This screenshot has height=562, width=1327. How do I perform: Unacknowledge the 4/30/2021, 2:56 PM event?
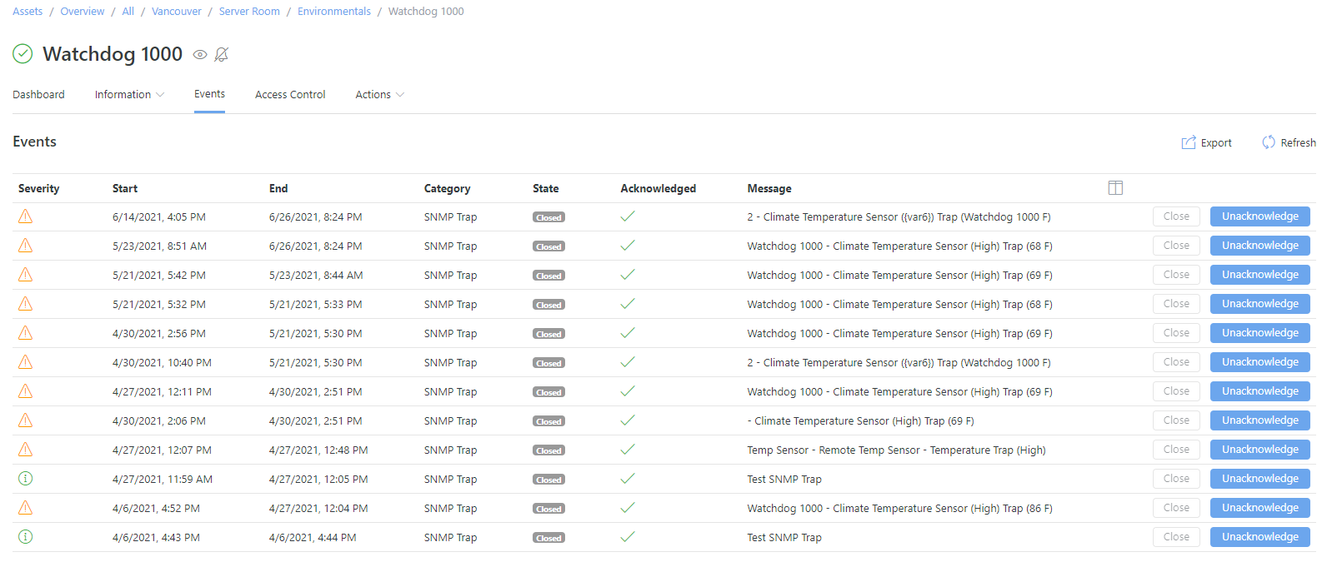1259,333
